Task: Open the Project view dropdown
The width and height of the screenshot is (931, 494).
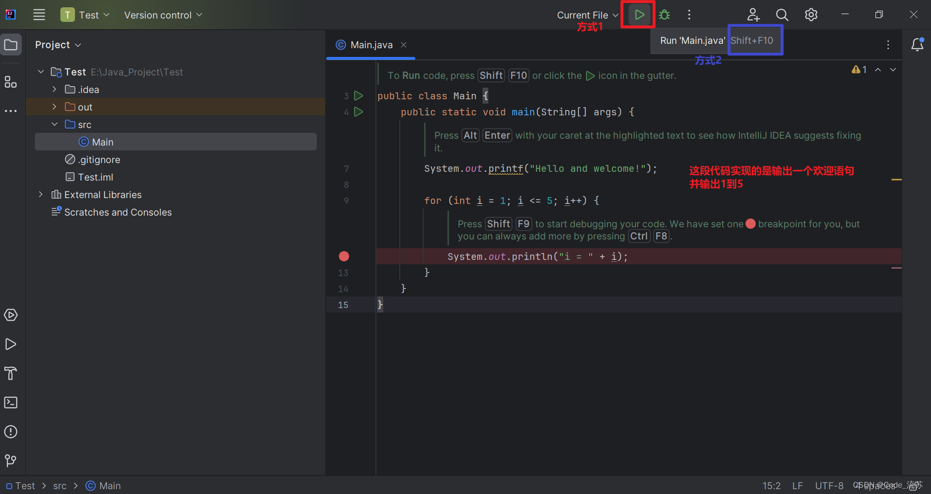Action: (58, 45)
